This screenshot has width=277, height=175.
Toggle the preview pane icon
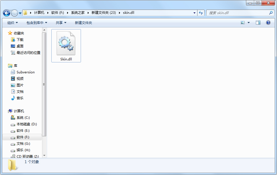(x=258, y=23)
